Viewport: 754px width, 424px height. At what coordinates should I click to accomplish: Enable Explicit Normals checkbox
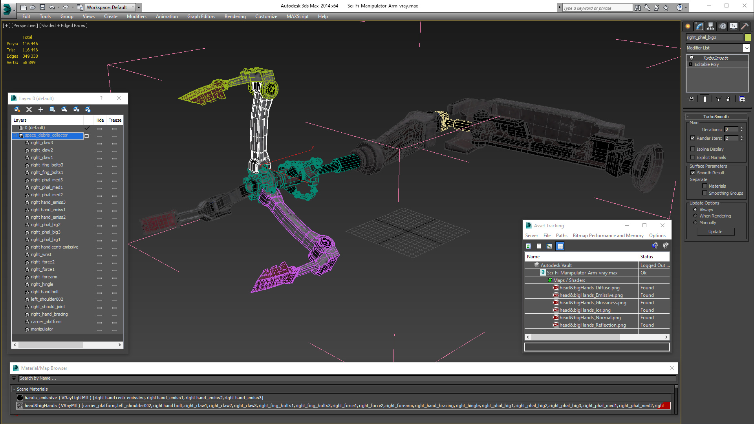point(693,157)
